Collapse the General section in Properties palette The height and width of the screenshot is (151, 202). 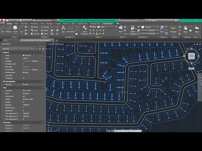tap(43, 52)
